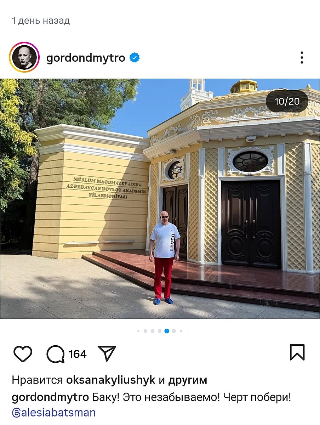Click gordondmytro username in the caption
This screenshot has height=425, width=320.
tap(50, 397)
